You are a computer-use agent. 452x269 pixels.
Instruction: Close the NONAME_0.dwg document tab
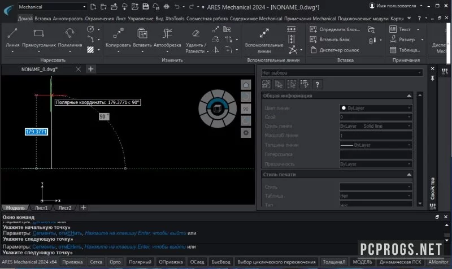click(x=78, y=69)
